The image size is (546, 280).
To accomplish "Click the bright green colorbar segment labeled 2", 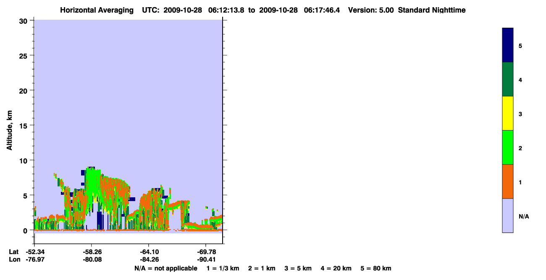I will [508, 147].
